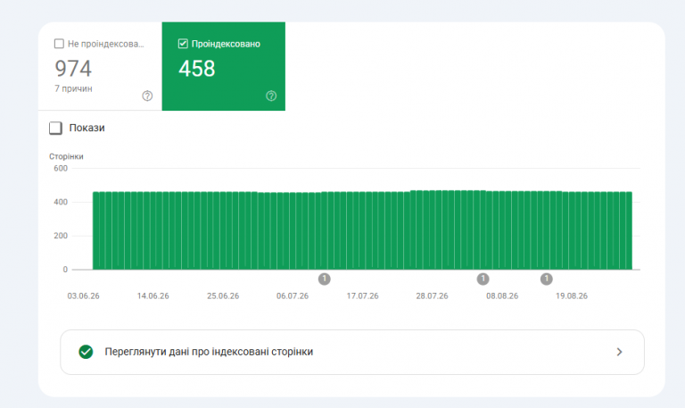Screen dimensions: 685x408
Task: Click the 03.06.26 date label
Action: tap(83, 296)
